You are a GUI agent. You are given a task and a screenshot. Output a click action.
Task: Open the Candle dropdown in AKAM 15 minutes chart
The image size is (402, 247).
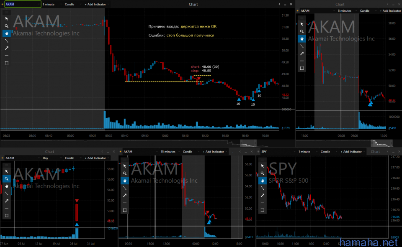(x=191, y=152)
